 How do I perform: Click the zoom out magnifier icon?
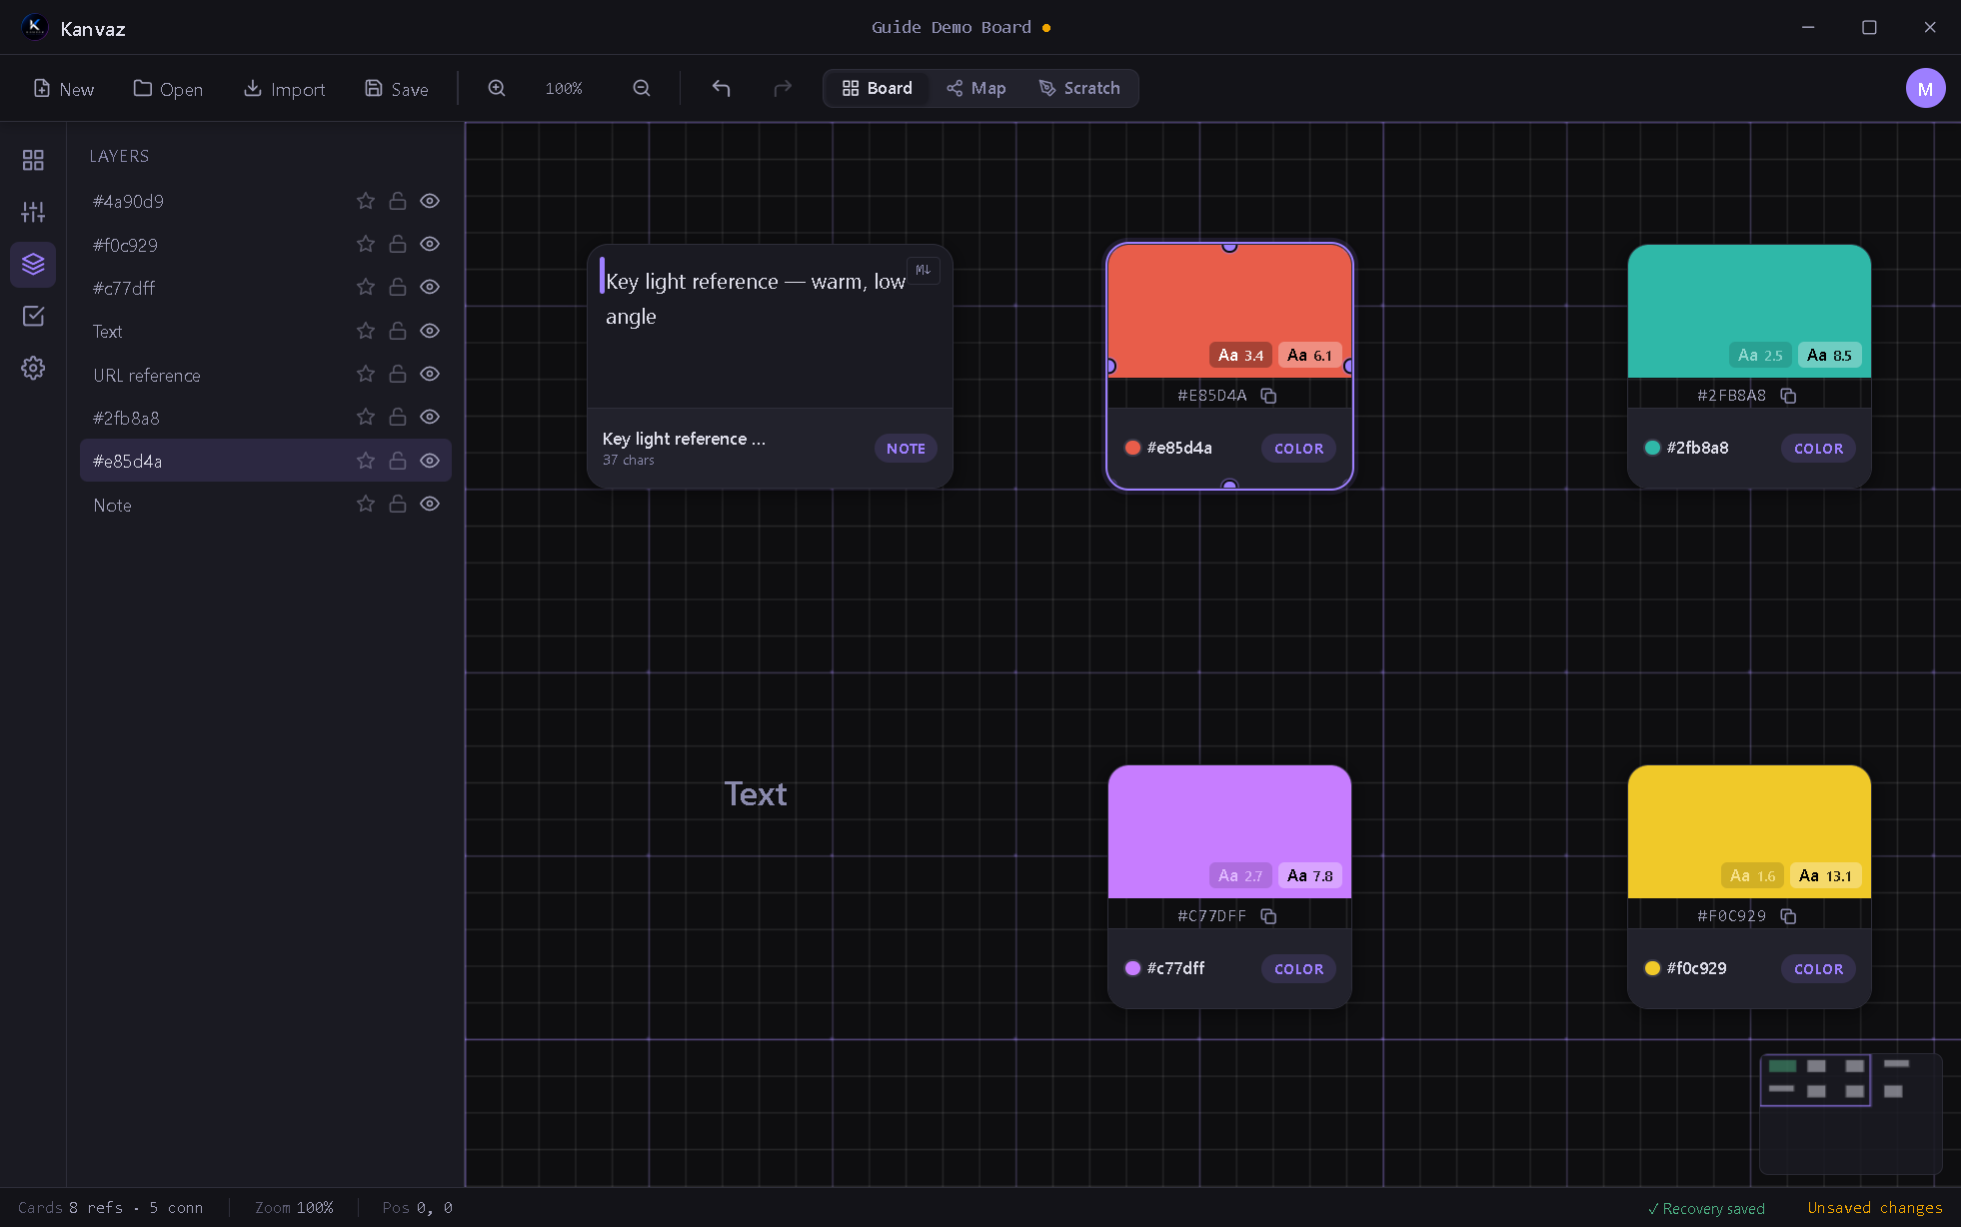pos(642,88)
